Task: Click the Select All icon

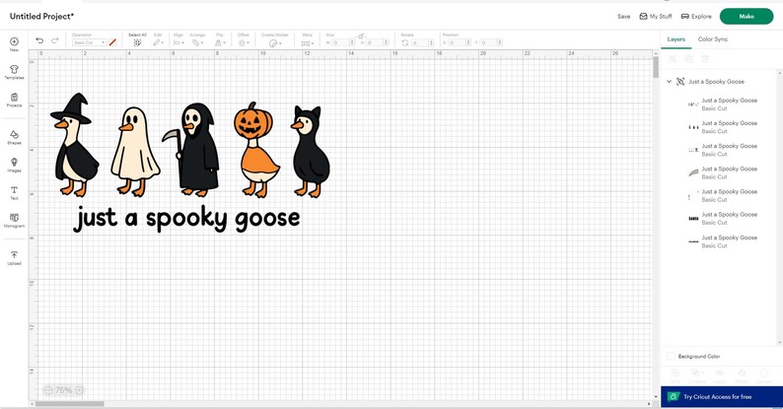Action: 137,43
